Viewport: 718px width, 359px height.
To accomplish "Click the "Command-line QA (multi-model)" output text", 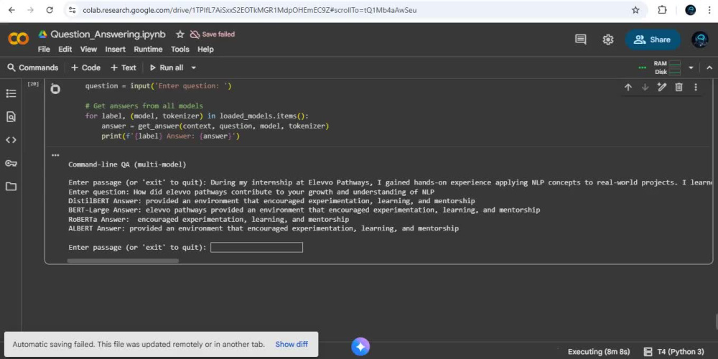I will pos(127,164).
